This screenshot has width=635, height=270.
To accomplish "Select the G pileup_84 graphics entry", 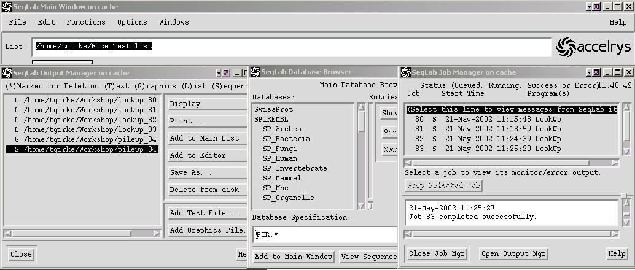I will 82,139.
